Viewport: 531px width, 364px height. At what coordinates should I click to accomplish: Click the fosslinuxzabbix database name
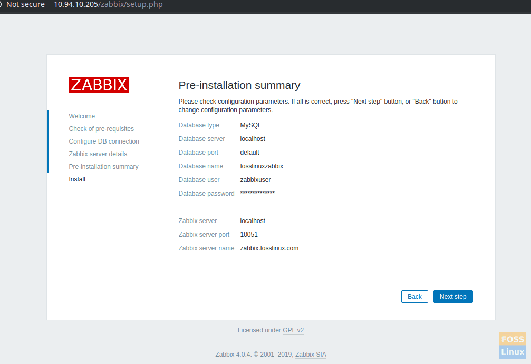(x=262, y=166)
